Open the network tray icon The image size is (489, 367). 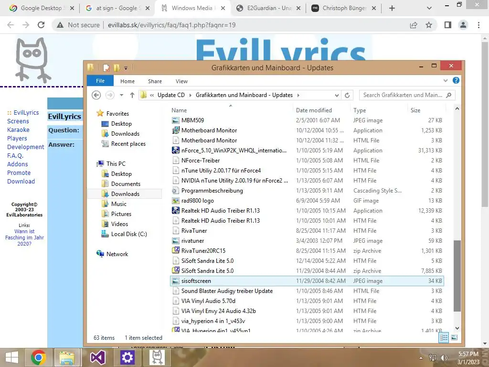[x=433, y=358]
